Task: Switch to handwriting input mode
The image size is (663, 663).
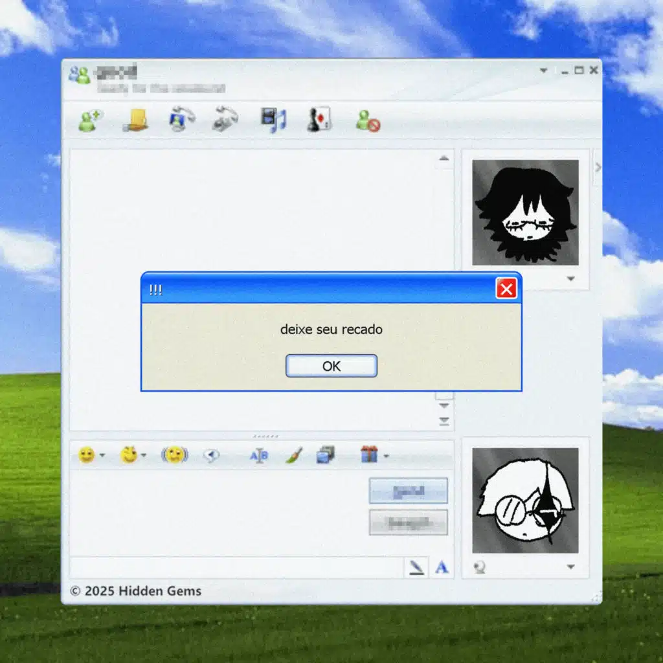Action: click(416, 568)
